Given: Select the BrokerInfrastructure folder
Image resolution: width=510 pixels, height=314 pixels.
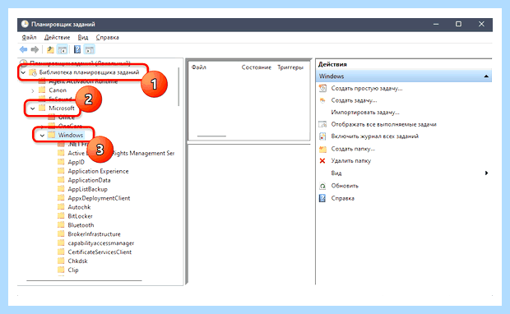Looking at the screenshot, I should tap(94, 234).
